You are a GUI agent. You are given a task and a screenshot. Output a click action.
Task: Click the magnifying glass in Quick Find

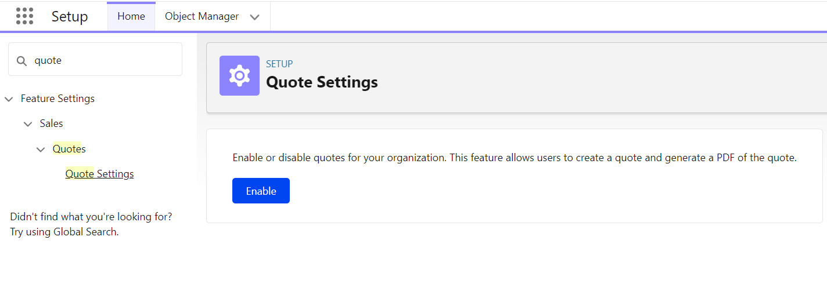(x=21, y=60)
